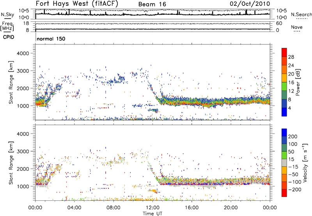Click the date "02/Oct/2010"
This screenshot has width=312, height=216.
tap(250, 4)
